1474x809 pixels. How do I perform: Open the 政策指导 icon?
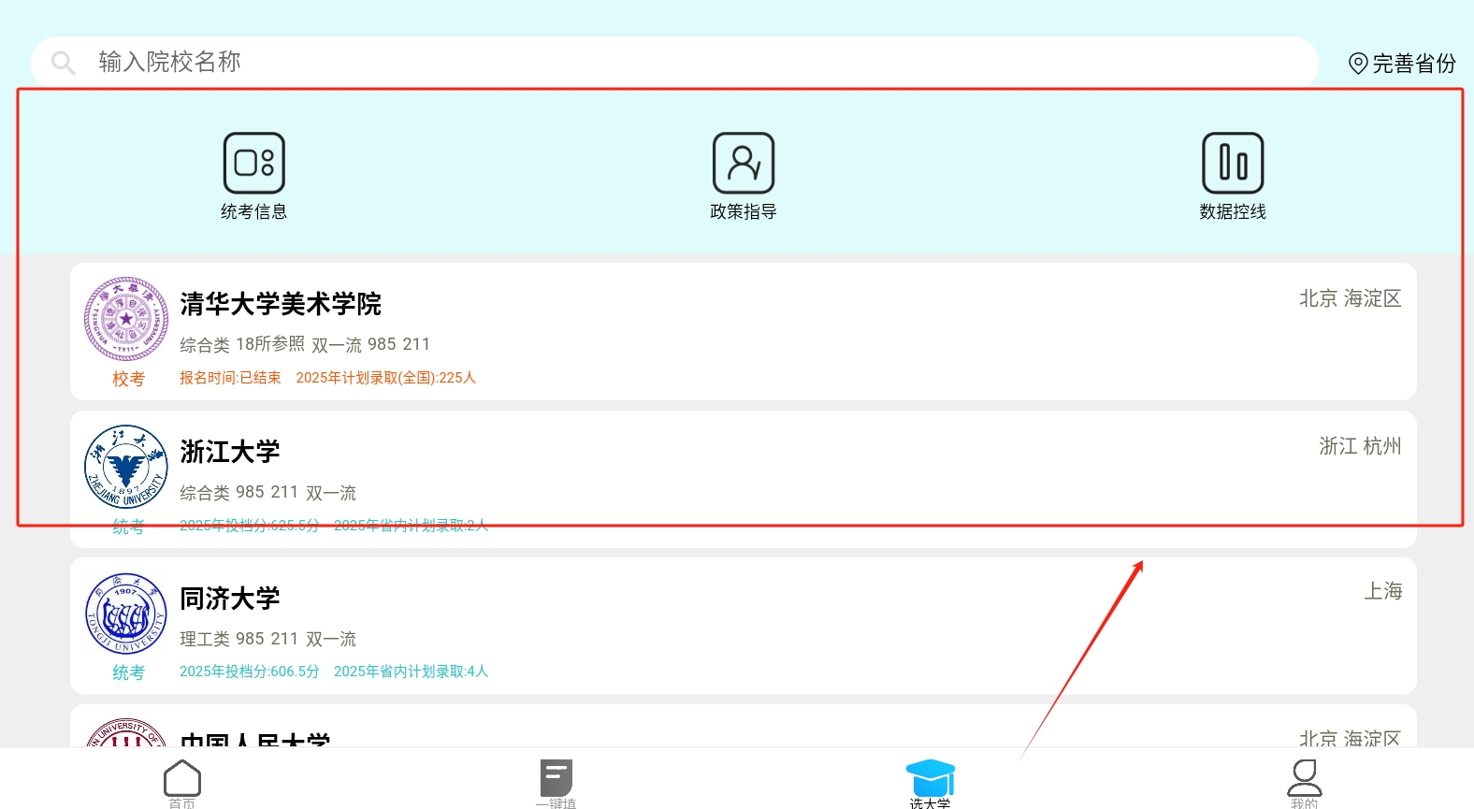tap(744, 164)
